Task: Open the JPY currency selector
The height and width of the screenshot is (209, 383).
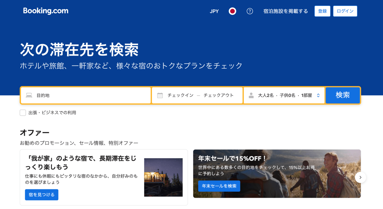Action: point(214,11)
